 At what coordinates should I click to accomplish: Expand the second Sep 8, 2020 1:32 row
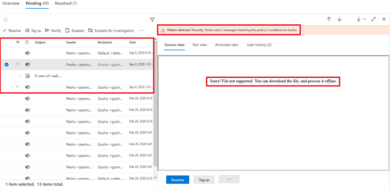(18, 87)
